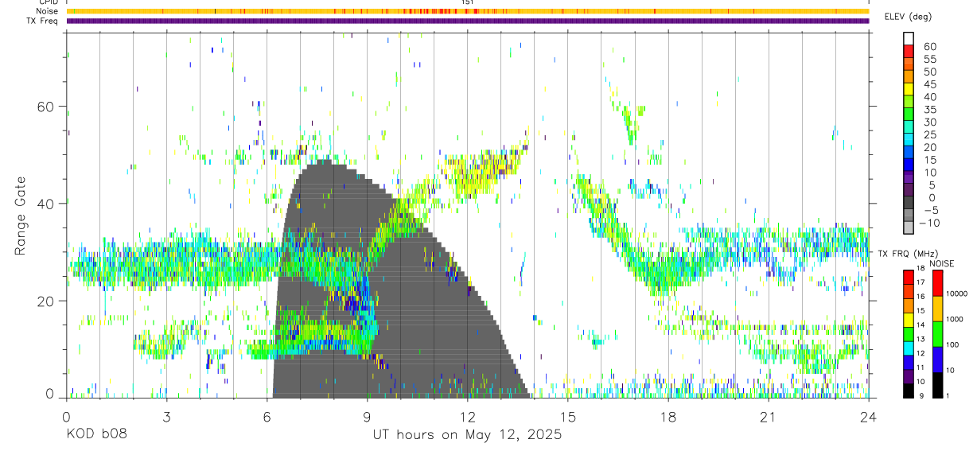This screenshot has height=451, width=977.
Task: Click the 'TX FRQ (MHz)' colorbar title
Action: coord(907,254)
